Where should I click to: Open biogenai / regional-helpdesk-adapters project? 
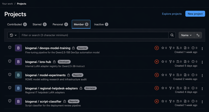point(51,88)
